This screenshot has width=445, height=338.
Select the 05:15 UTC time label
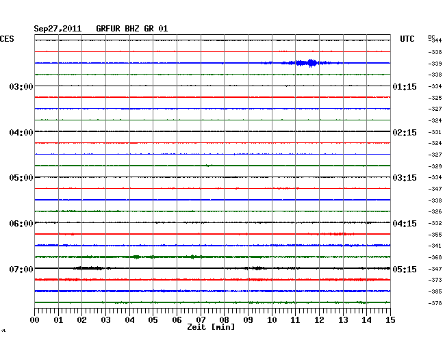pyautogui.click(x=405, y=269)
